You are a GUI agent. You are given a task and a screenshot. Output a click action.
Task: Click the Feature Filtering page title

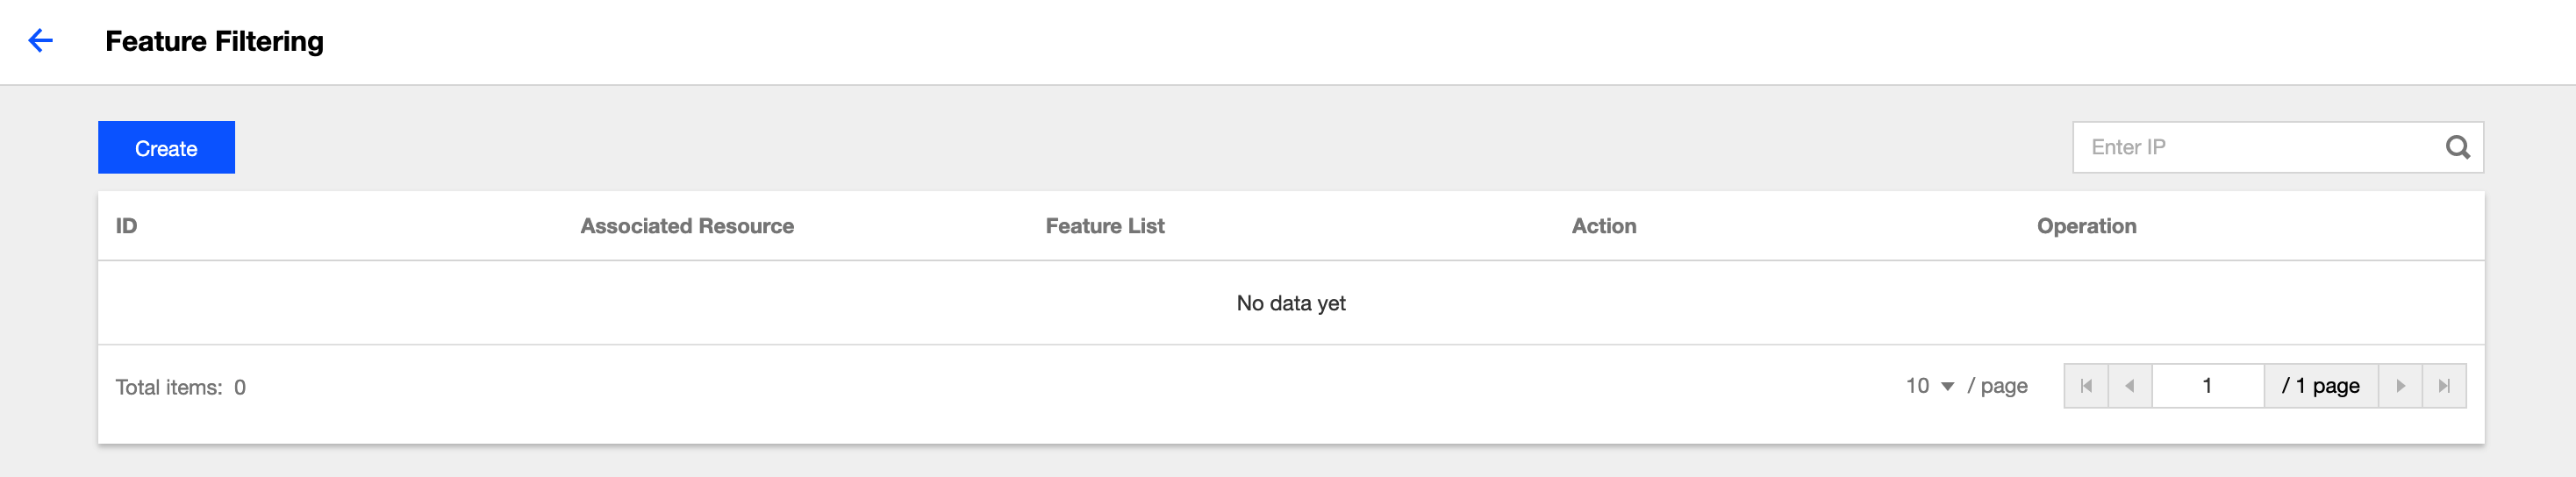coord(214,41)
